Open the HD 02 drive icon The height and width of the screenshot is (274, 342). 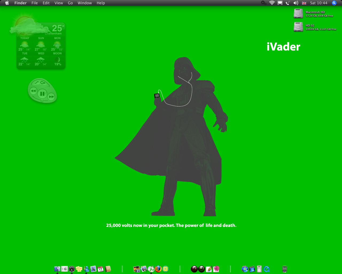click(x=298, y=27)
